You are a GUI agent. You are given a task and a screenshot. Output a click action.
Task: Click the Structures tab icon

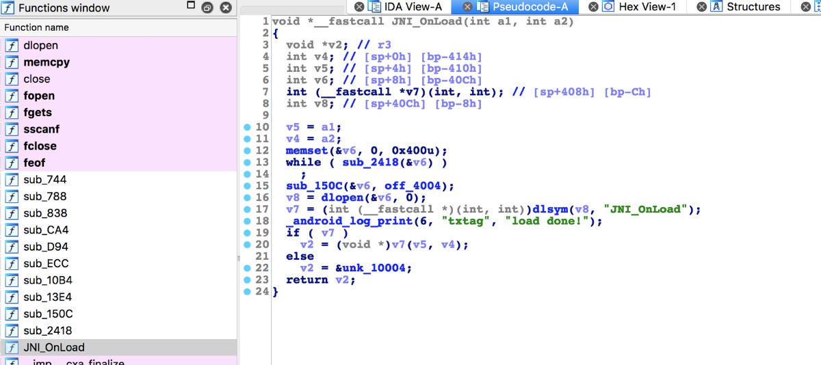click(x=716, y=7)
